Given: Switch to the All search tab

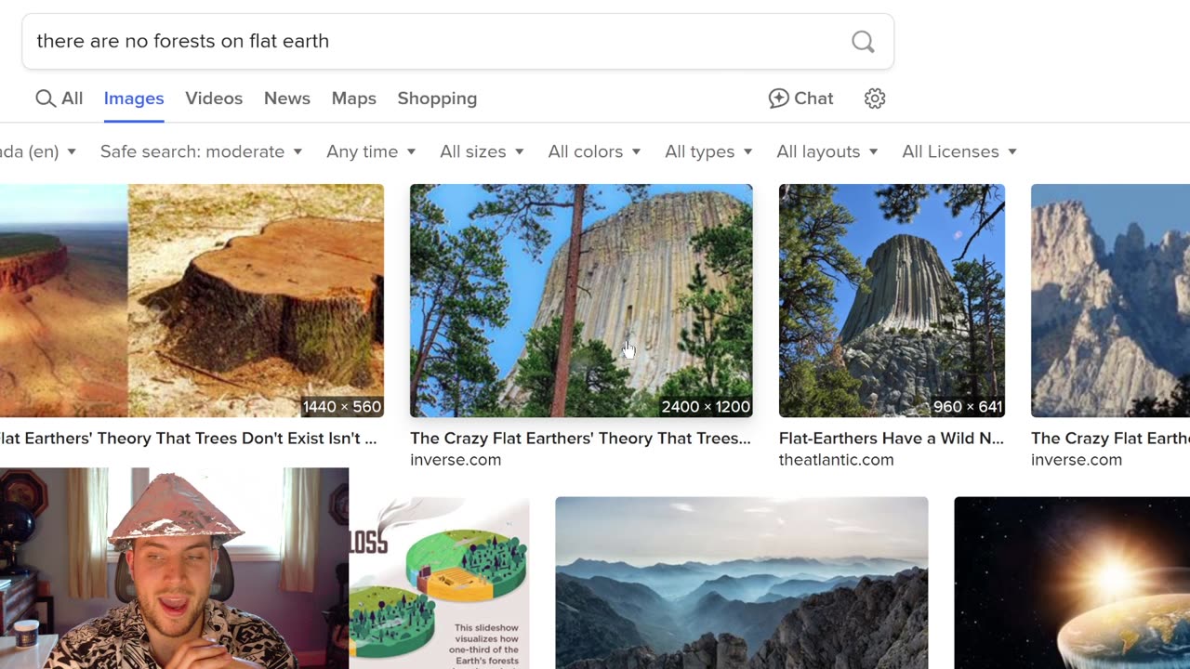Looking at the screenshot, I should [59, 98].
